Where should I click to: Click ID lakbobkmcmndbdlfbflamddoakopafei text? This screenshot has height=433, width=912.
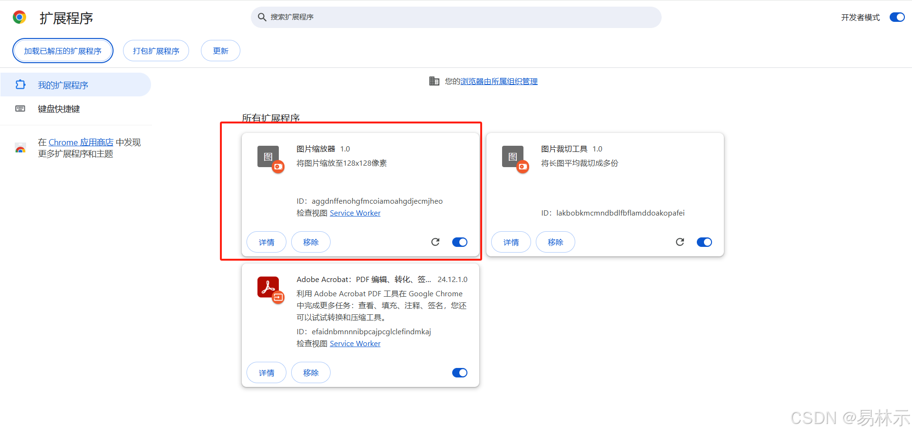point(613,213)
